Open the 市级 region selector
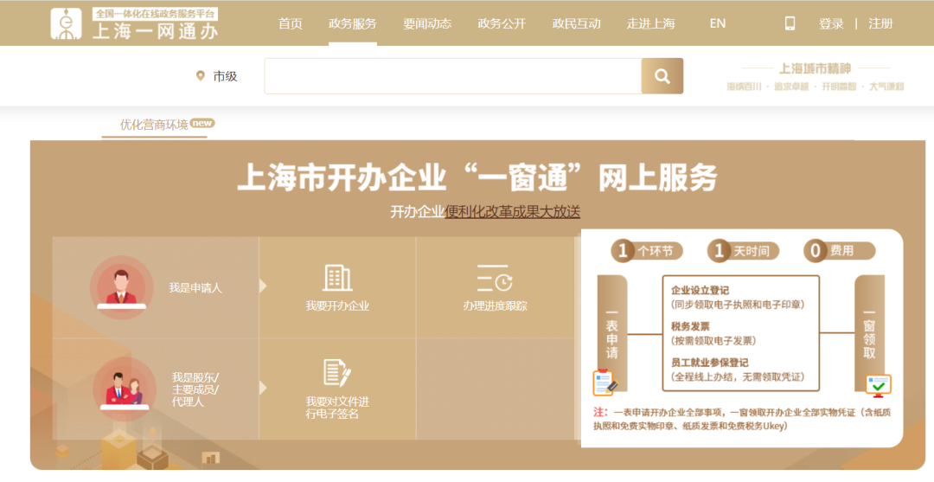 [225, 76]
